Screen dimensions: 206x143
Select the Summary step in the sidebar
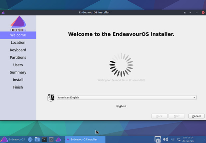point(18,72)
